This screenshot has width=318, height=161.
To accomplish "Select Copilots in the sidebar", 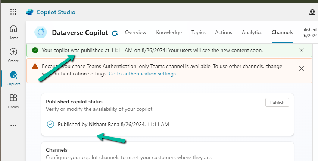I will (x=13, y=78).
